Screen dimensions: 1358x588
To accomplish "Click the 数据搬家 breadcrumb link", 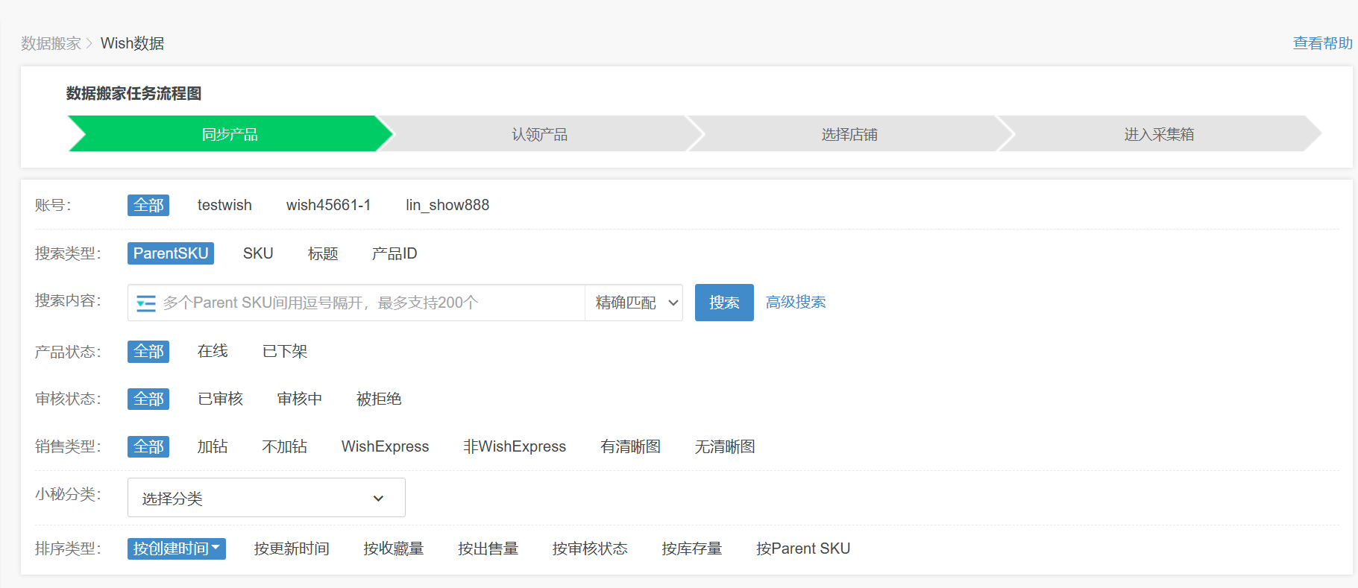I will pyautogui.click(x=51, y=43).
